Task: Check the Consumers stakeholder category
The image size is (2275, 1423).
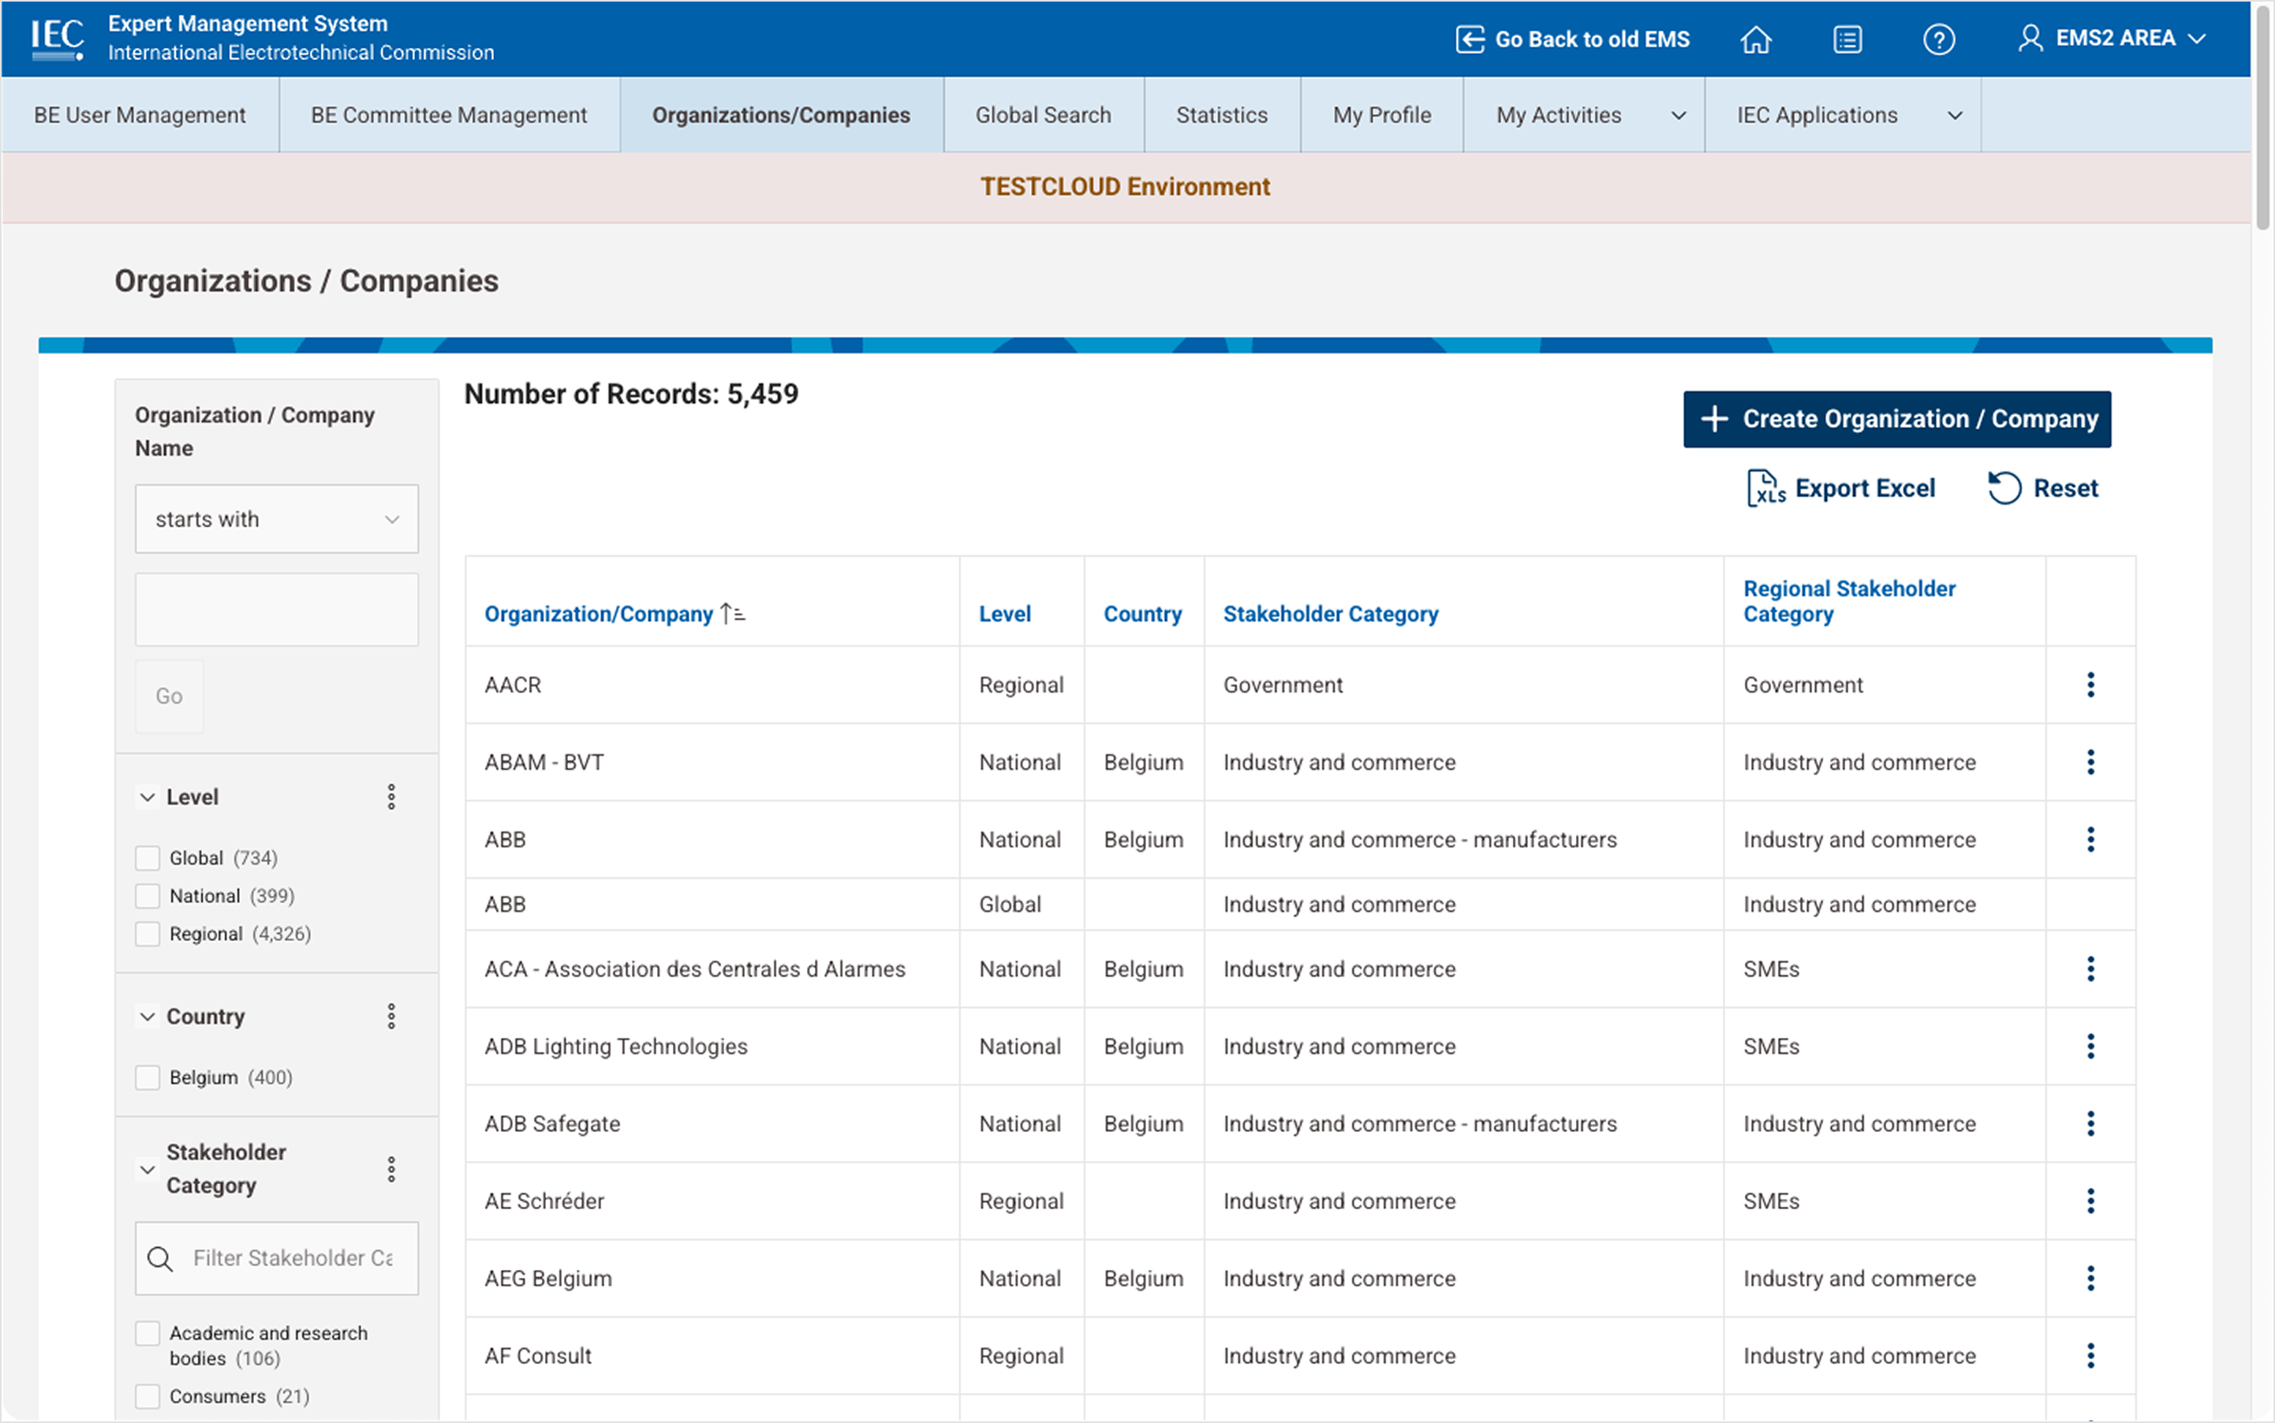Action: tap(147, 1395)
